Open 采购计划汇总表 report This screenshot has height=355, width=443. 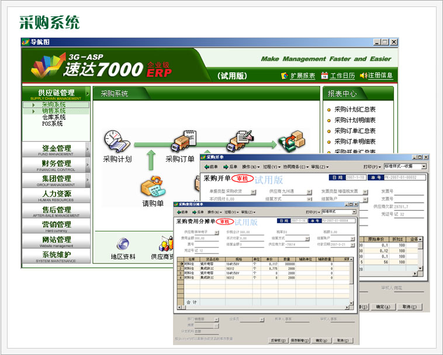[355, 109]
